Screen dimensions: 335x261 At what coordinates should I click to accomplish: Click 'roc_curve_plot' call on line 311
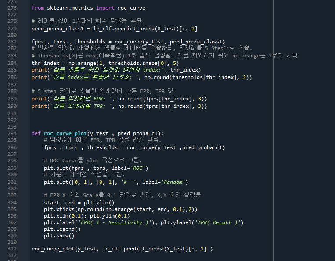[x=53, y=249]
